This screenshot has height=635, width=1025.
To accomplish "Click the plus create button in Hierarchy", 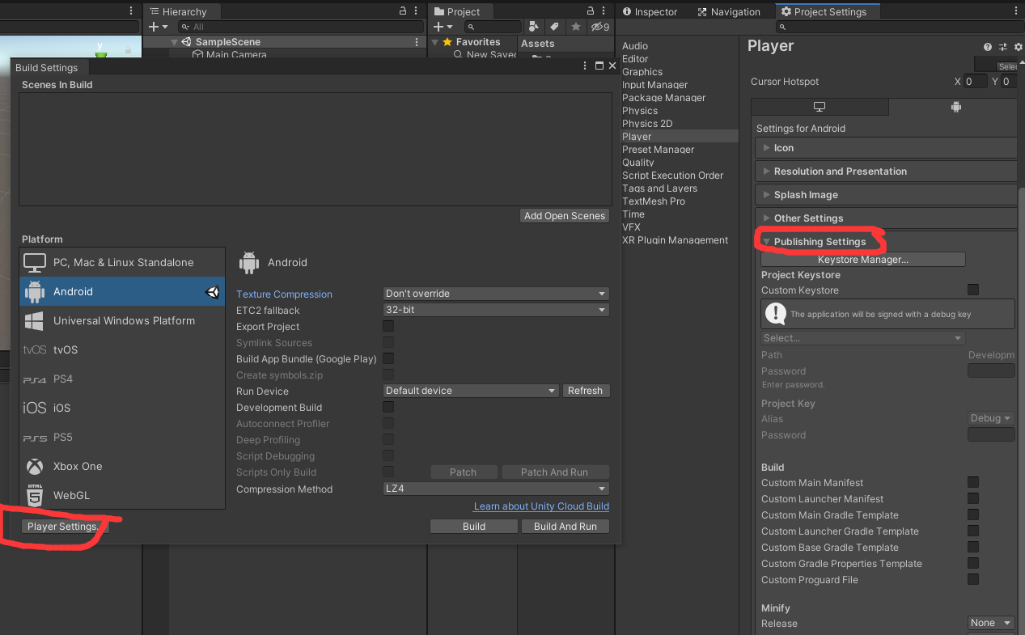I will (x=158, y=27).
